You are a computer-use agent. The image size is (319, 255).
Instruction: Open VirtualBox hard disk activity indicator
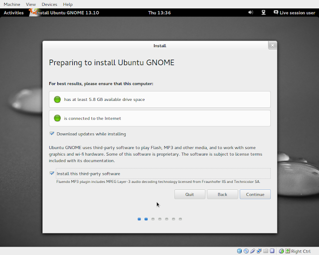tap(239, 251)
